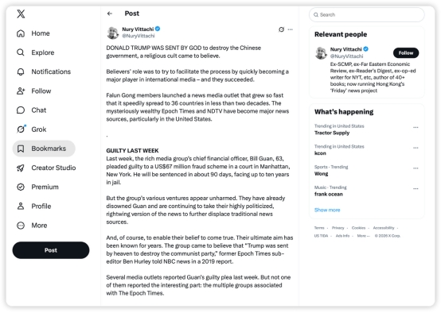Open options for frank ocean trend
The width and height of the screenshot is (441, 313).
point(416,188)
